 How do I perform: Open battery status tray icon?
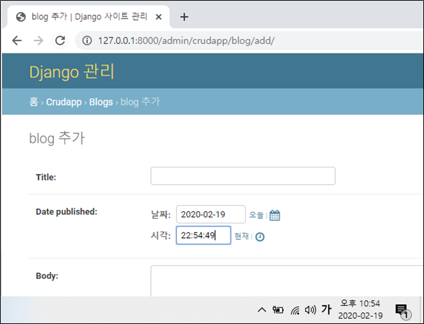coord(278,310)
